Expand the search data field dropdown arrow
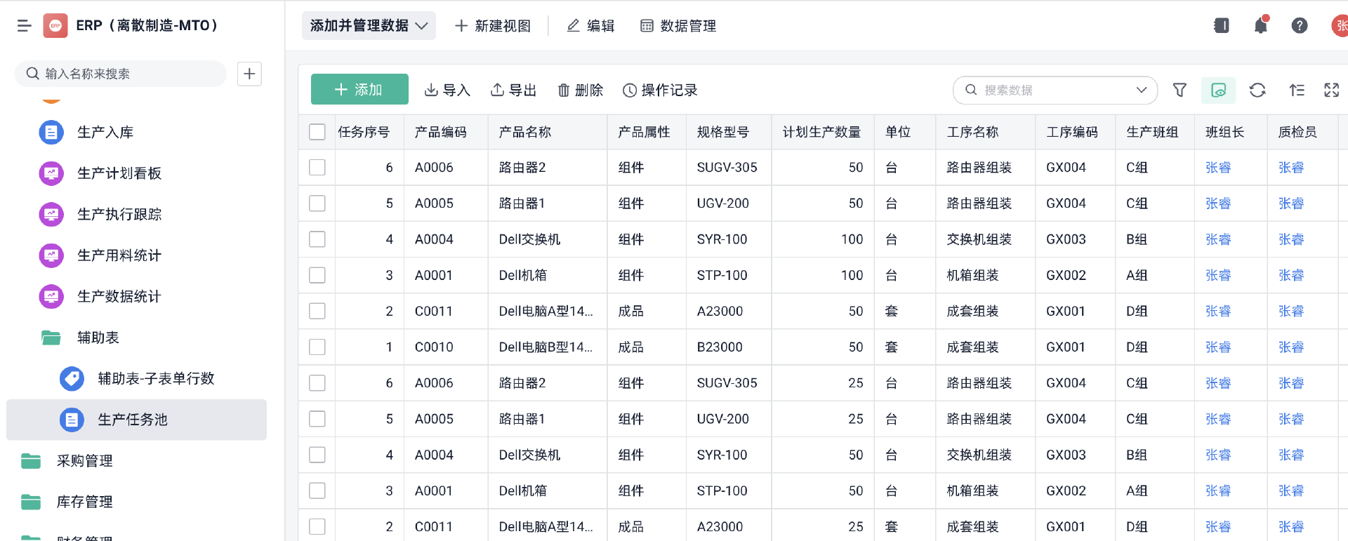 pos(1142,90)
